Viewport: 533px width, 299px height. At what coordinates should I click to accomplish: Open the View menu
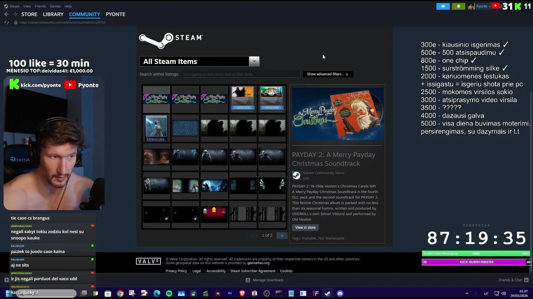(27, 6)
